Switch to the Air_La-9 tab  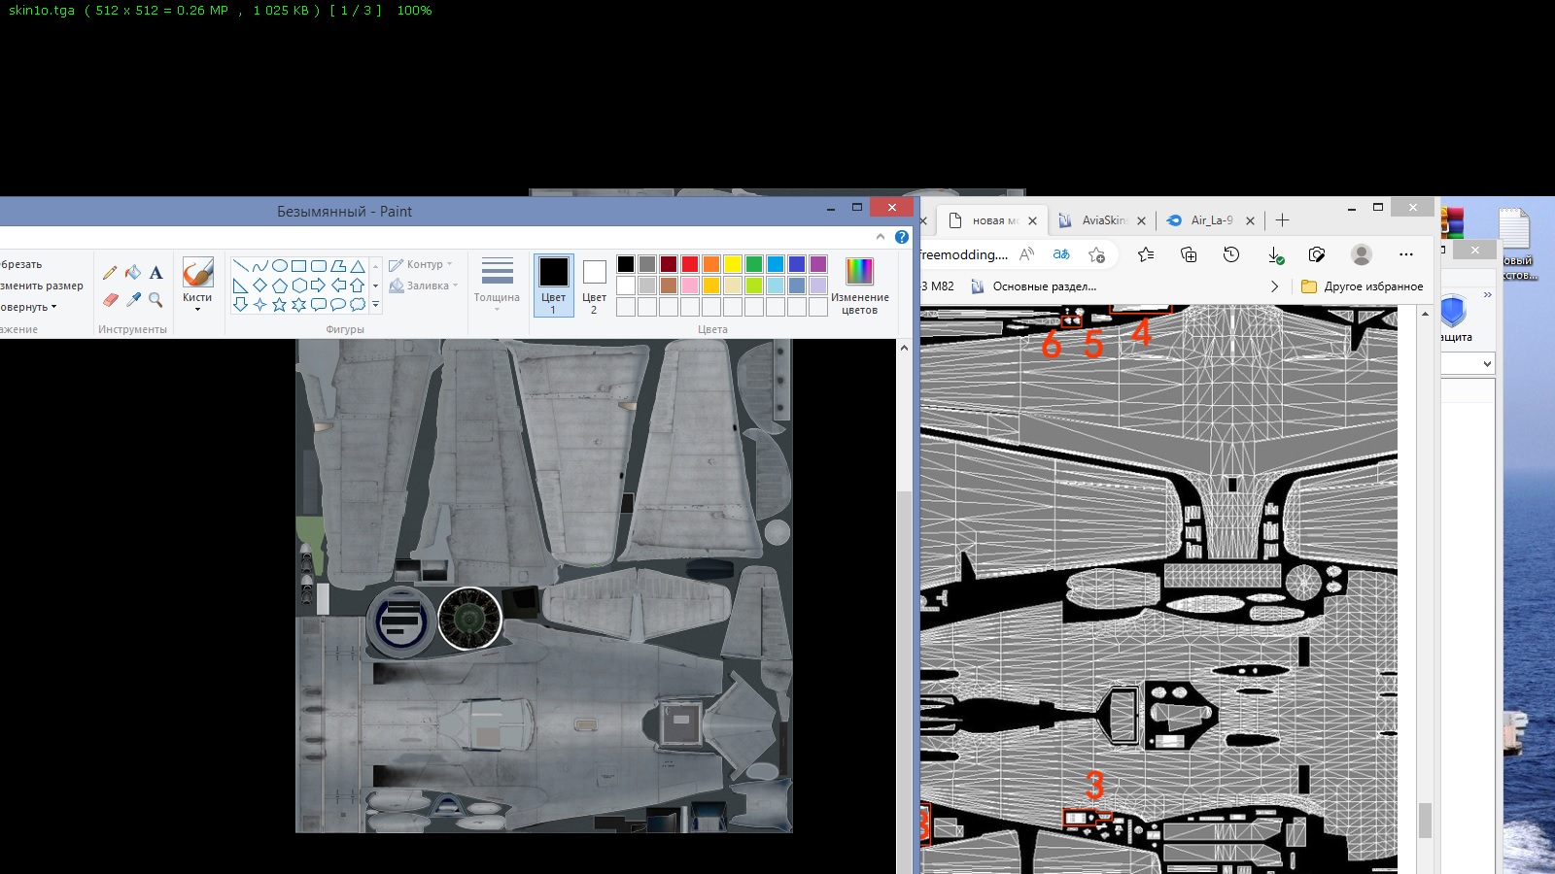(1211, 220)
